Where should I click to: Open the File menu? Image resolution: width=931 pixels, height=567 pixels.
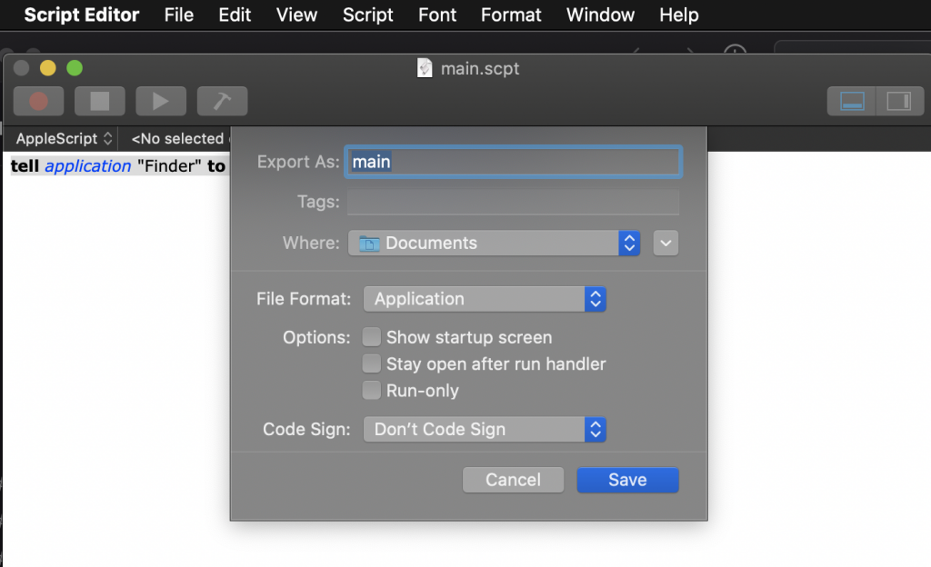179,15
